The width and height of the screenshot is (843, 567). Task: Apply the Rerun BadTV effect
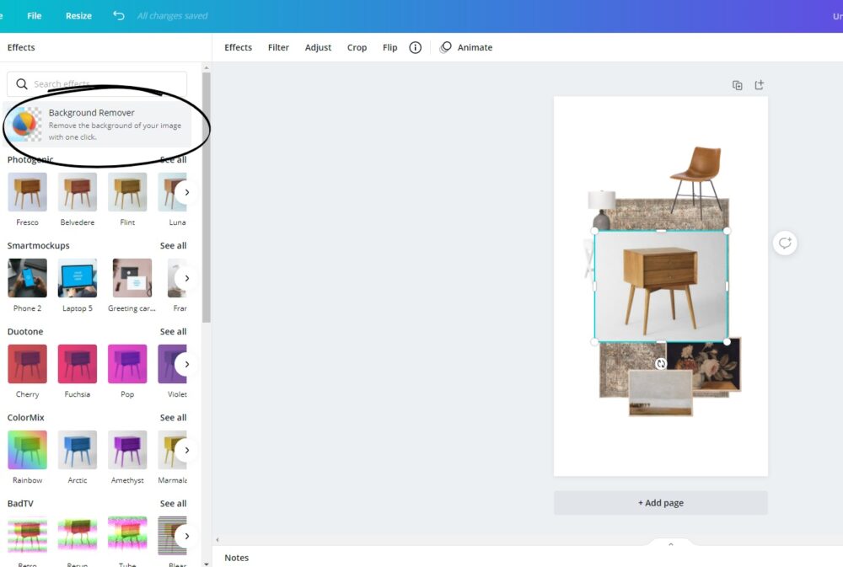78,536
